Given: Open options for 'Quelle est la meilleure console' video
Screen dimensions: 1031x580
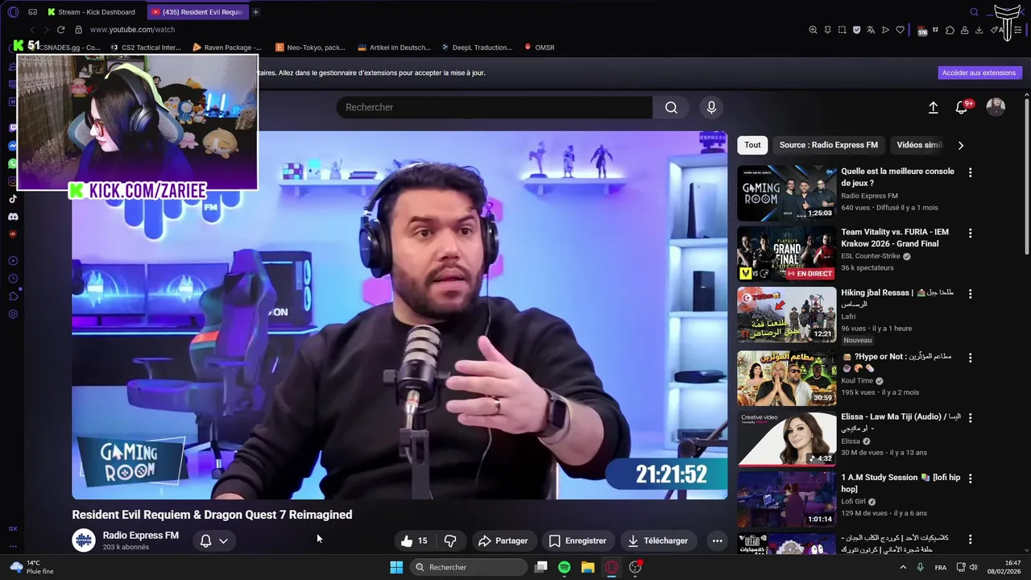Looking at the screenshot, I should click(x=970, y=172).
